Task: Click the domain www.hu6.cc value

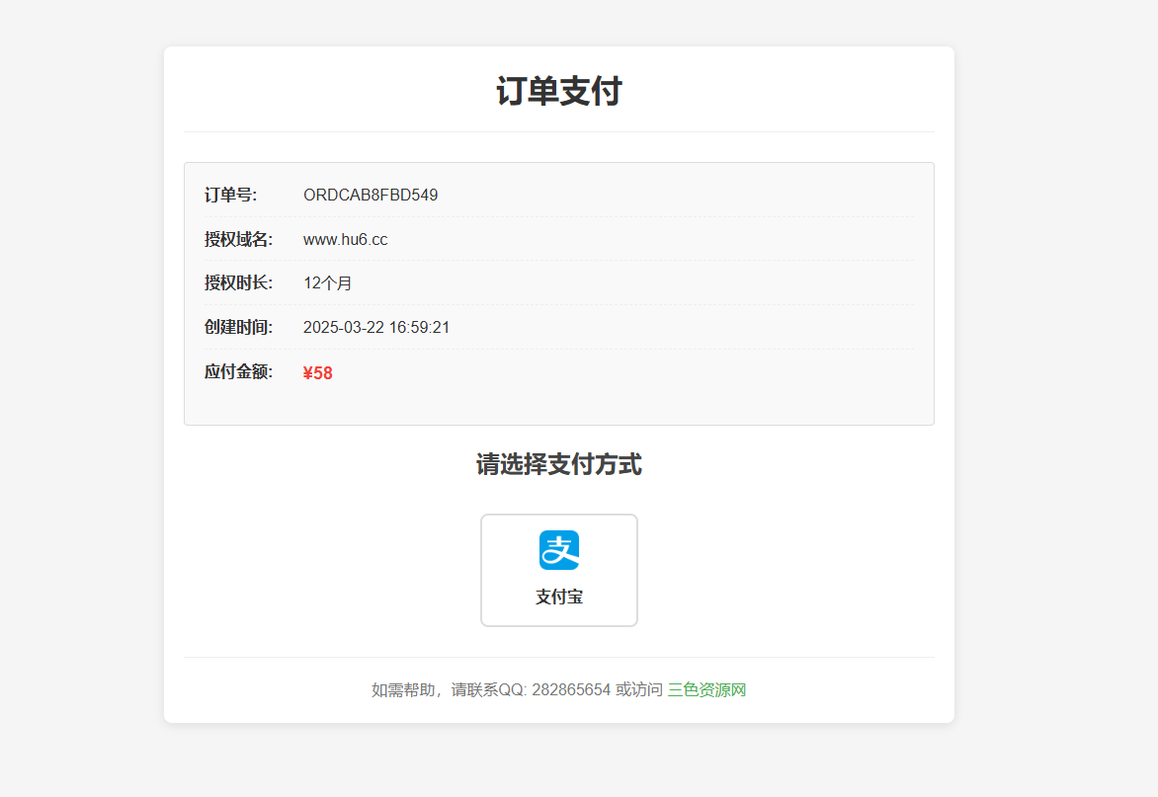Action: 345,239
